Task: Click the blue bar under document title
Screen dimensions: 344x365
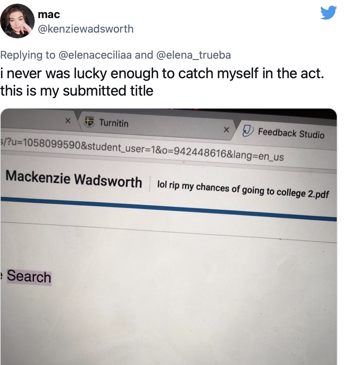Action: (168, 209)
